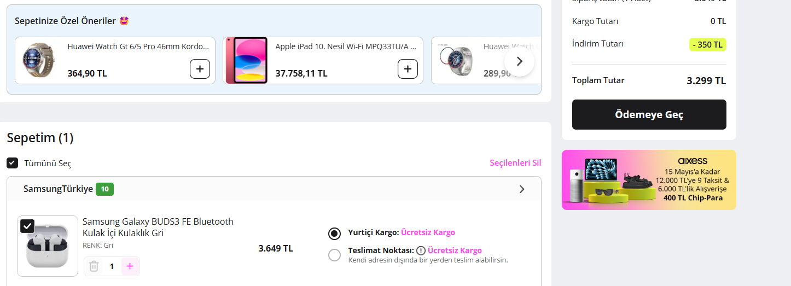
Task: Click the Toplam Tutar 3.299 TL amount
Action: tap(706, 81)
